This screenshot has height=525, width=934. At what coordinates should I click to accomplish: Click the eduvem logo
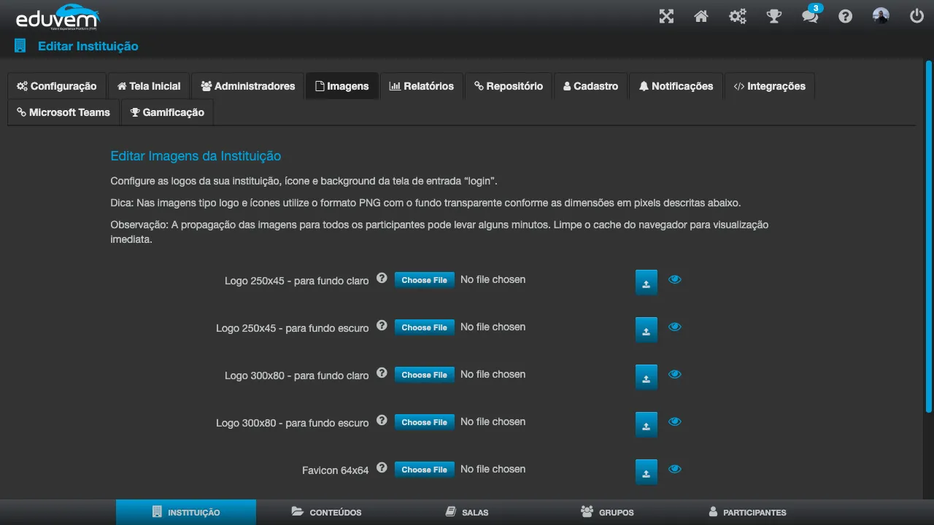[57, 17]
